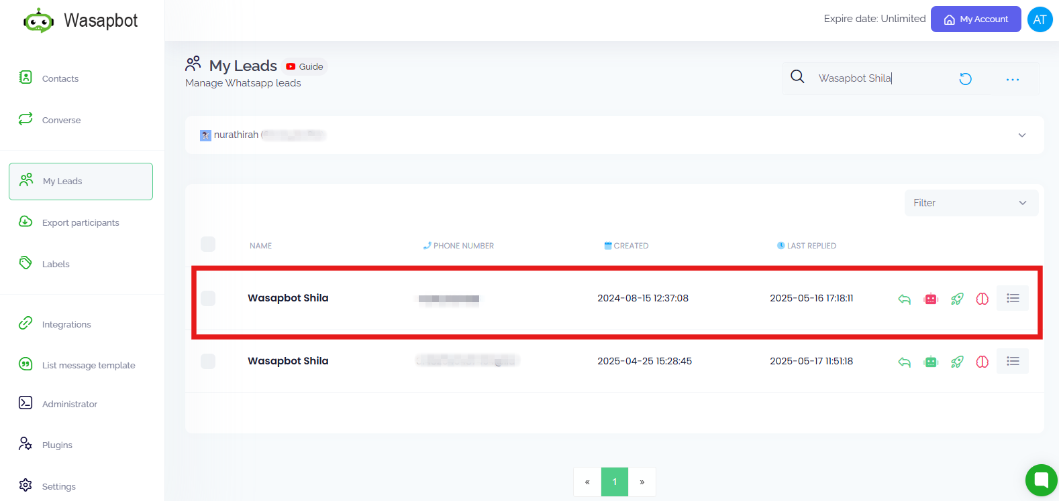Go to previous page with « button
The width and height of the screenshot is (1059, 501).
(587, 482)
